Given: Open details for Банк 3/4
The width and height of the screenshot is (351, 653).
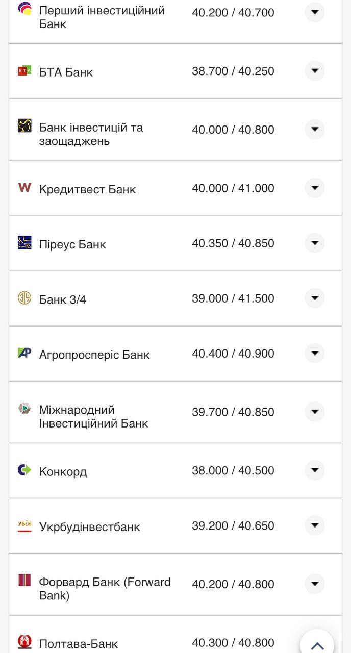Looking at the screenshot, I should pos(315,298).
